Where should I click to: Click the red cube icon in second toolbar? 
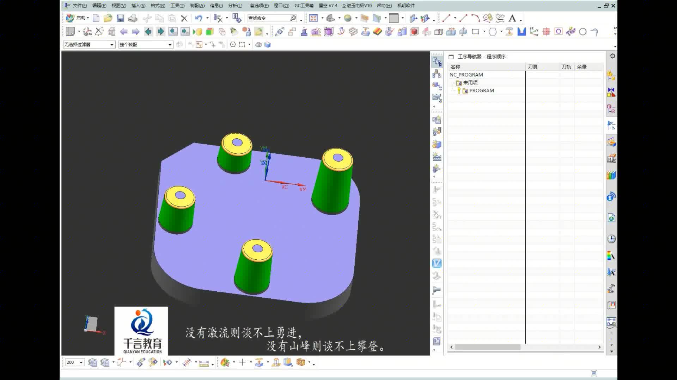coord(414,32)
